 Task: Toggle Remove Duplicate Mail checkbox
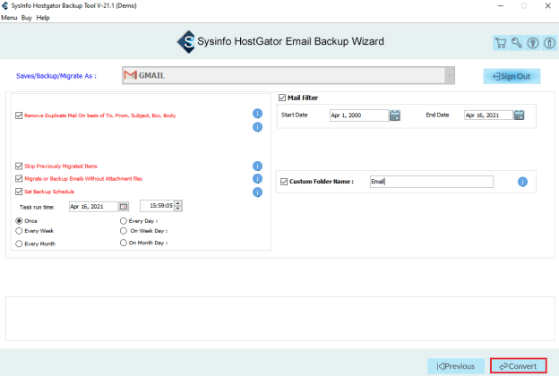pyautogui.click(x=19, y=115)
